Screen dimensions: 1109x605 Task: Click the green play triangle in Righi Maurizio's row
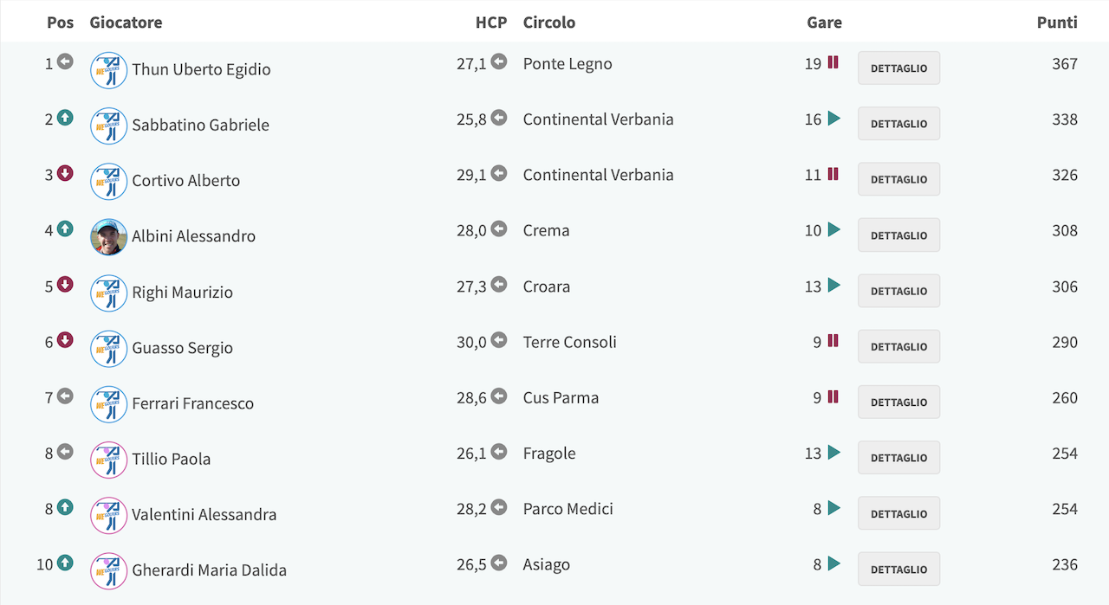(833, 285)
